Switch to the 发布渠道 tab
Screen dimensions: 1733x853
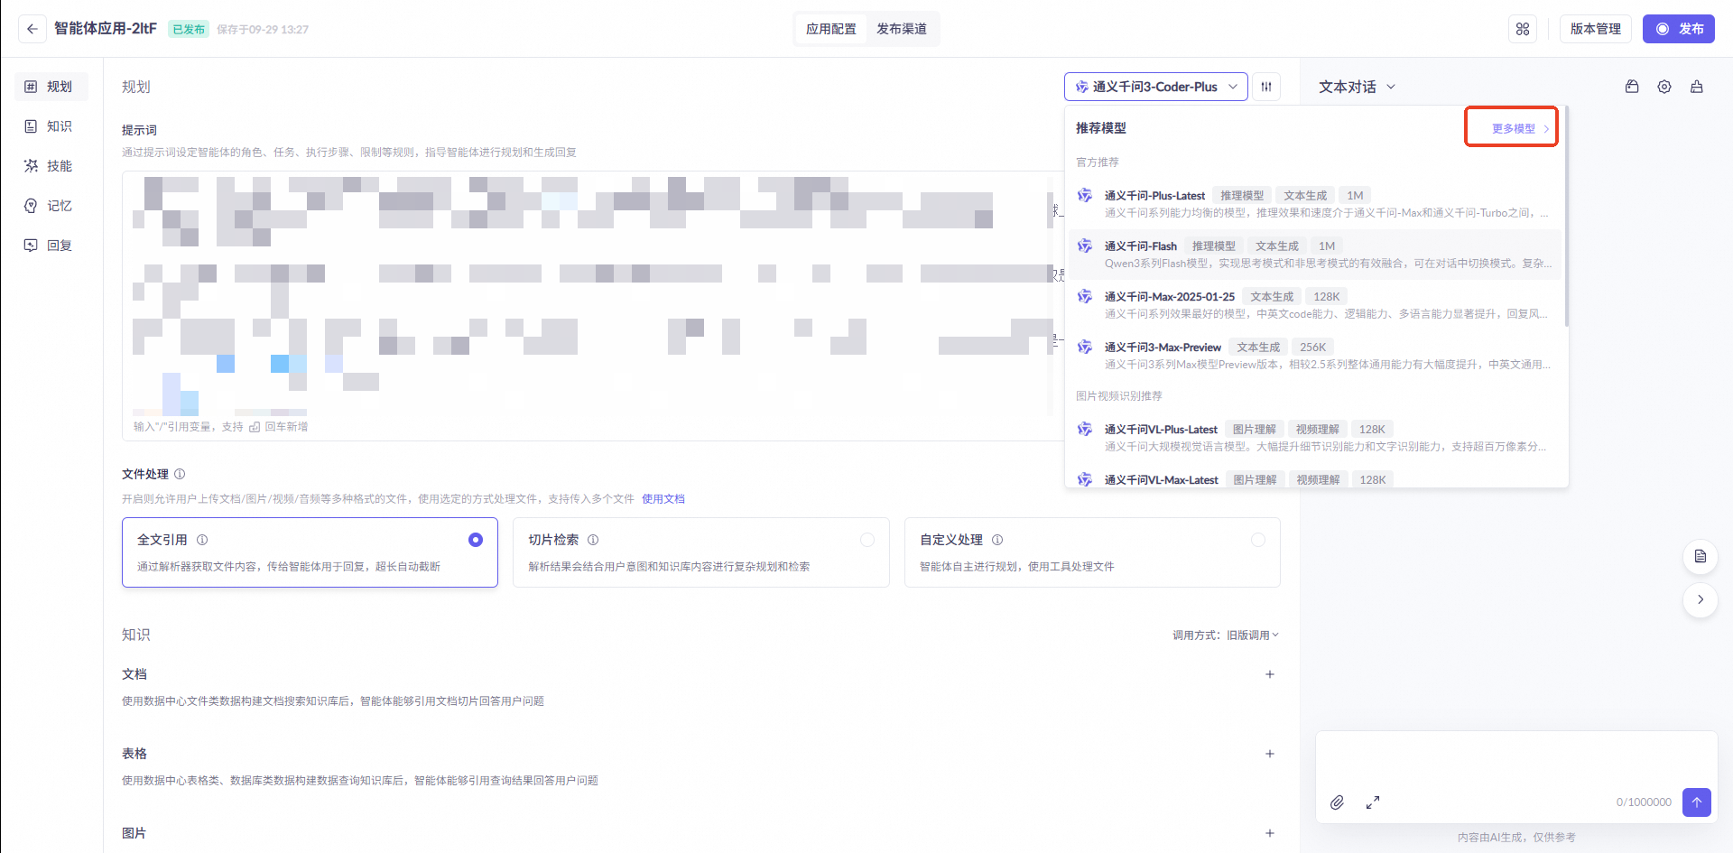pyautogui.click(x=902, y=29)
